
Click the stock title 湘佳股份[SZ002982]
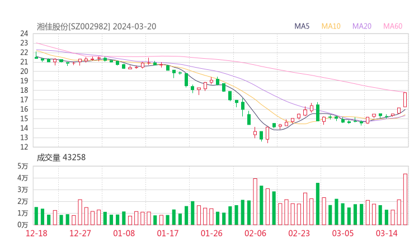point(74,26)
